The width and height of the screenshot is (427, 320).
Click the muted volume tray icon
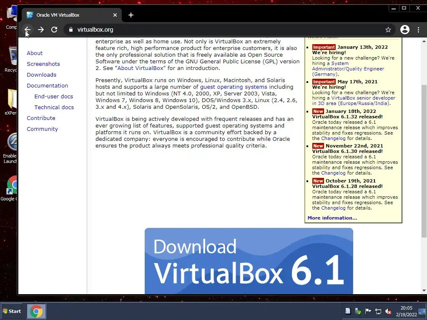coord(388,311)
